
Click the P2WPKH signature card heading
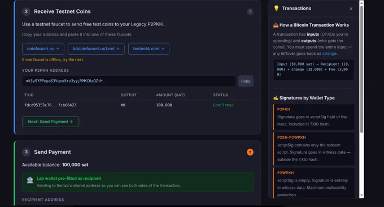[x=285, y=173]
